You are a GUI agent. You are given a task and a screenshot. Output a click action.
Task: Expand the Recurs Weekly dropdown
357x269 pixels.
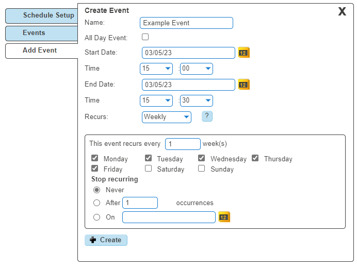pos(167,117)
